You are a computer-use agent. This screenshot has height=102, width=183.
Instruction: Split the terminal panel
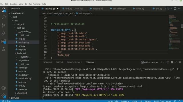(x=168, y=62)
